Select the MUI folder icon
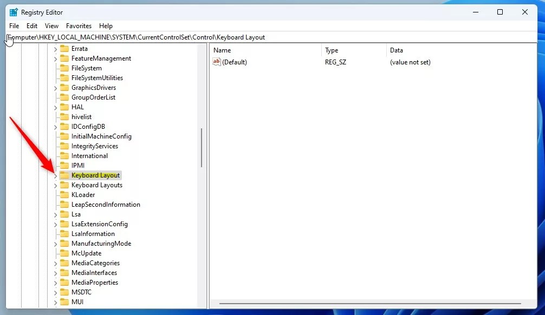The image size is (545, 315). click(x=66, y=301)
